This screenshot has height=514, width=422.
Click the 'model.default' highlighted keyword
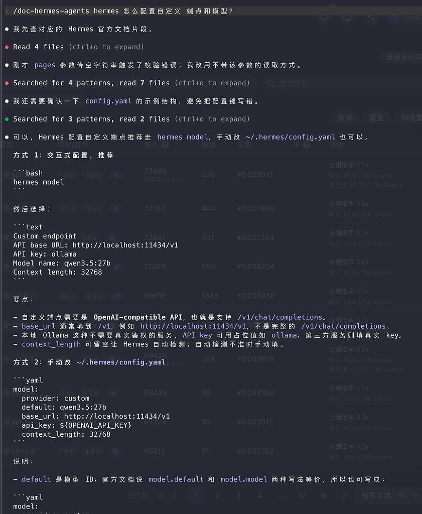(x=176, y=479)
